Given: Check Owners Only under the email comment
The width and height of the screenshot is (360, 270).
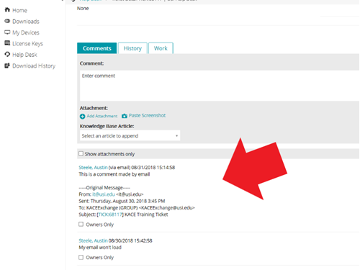Looking at the screenshot, I should pyautogui.click(x=81, y=224).
